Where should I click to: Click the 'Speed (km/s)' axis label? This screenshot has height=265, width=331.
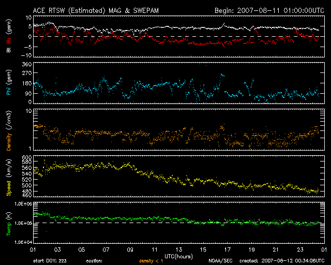9,178
